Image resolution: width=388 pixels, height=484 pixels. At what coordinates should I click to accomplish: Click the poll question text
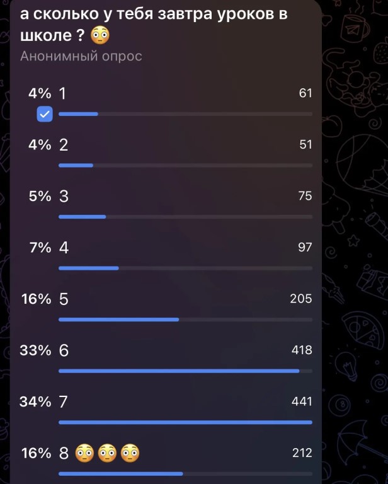[x=154, y=25]
